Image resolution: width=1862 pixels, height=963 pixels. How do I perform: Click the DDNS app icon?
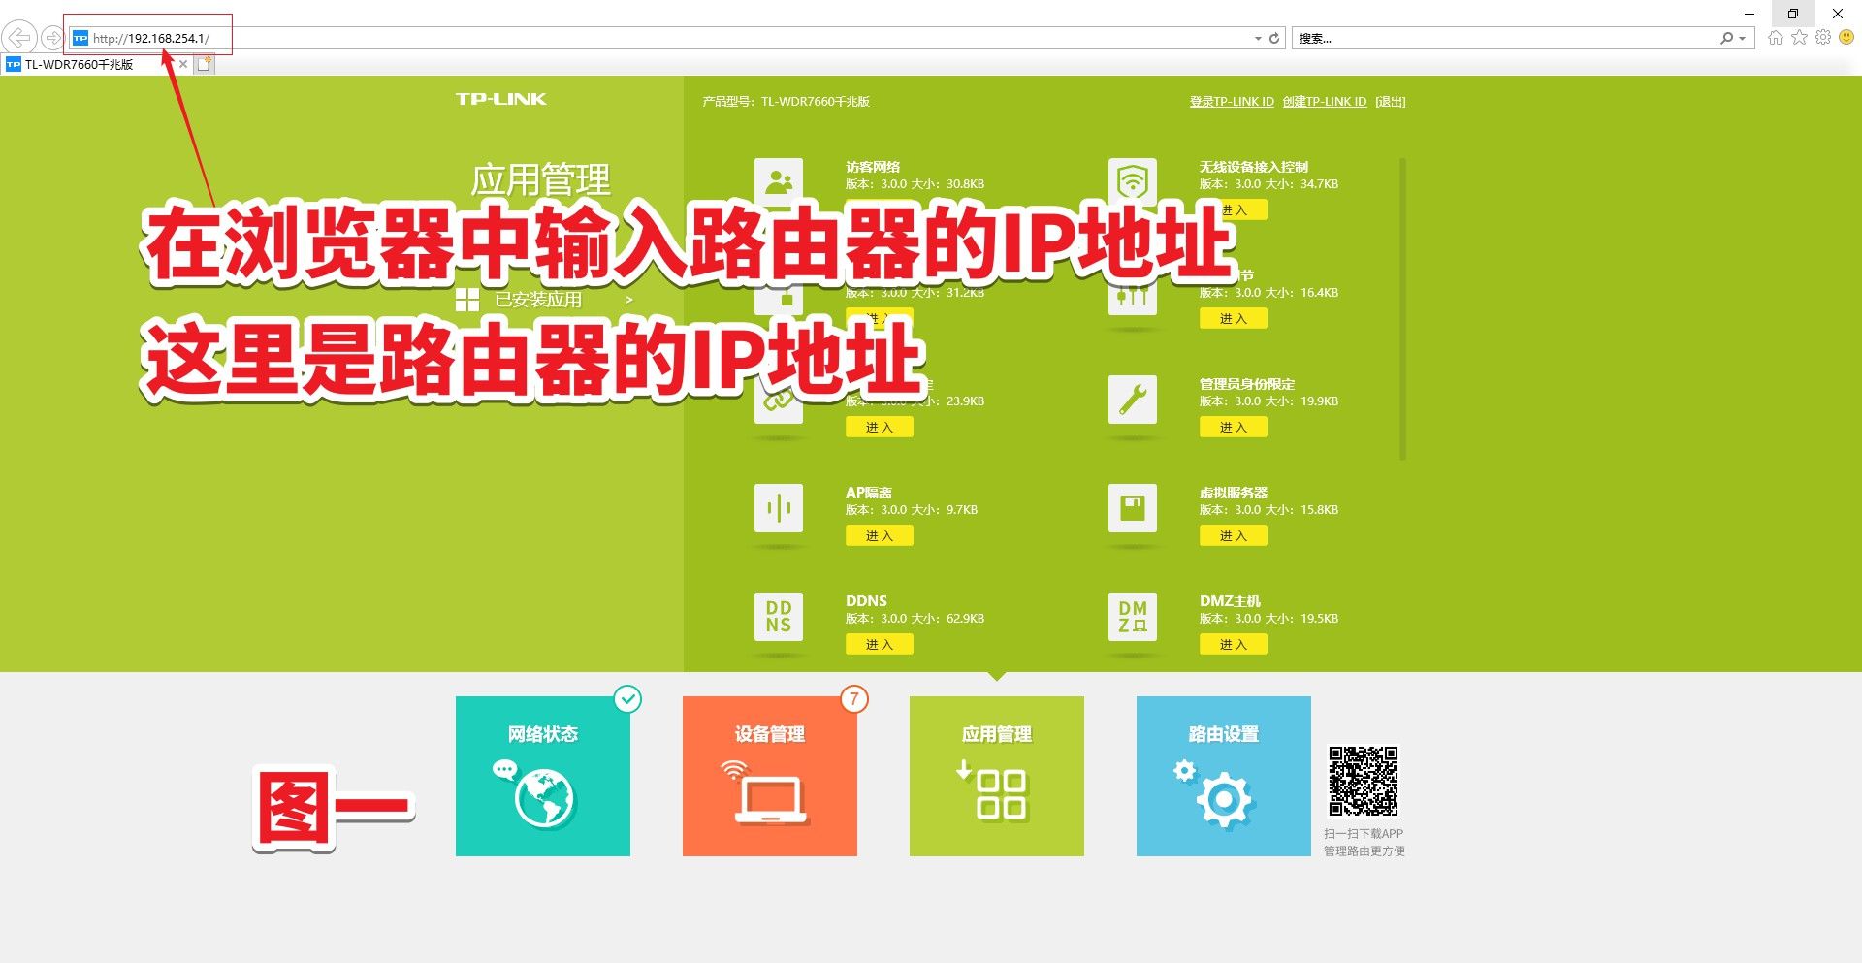pyautogui.click(x=778, y=616)
